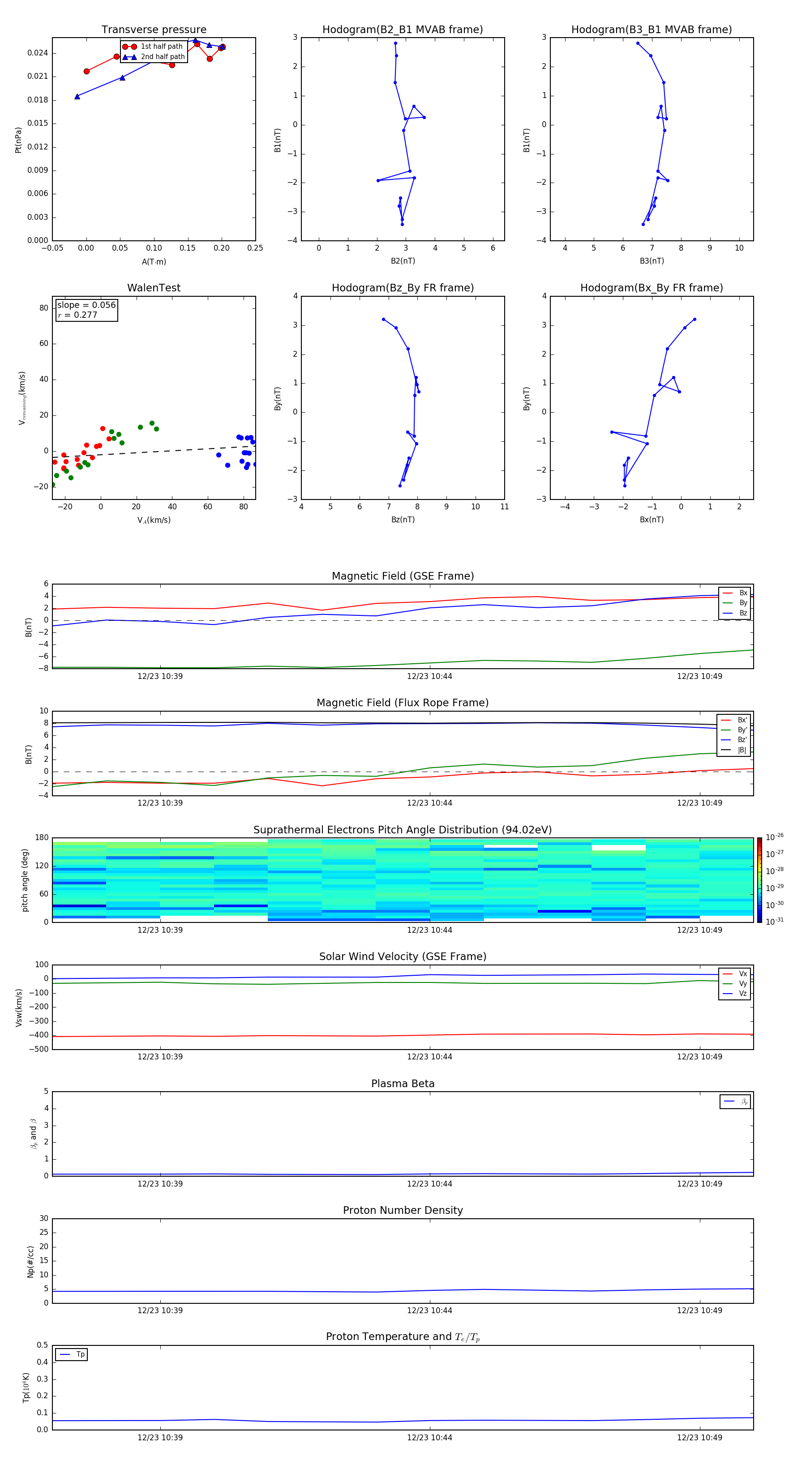Viewport: 806px width, 1477px height.
Task: Click the 'Bx(nT)' axis label
Action: pyautogui.click(x=652, y=520)
